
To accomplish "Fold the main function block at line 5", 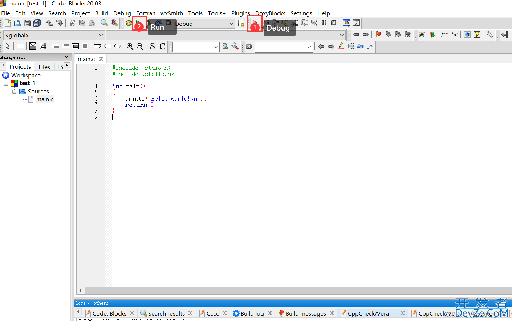I will (x=109, y=92).
